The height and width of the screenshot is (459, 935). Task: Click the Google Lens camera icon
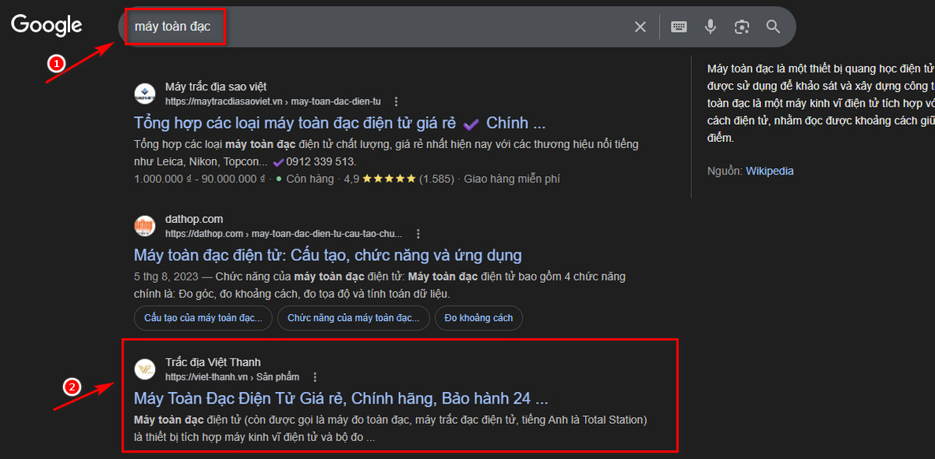point(741,26)
